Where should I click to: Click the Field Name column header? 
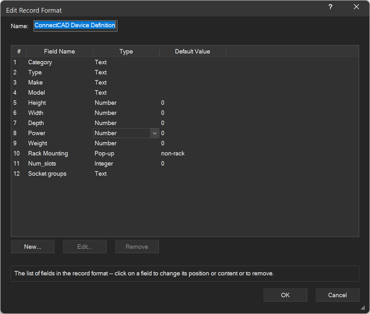[x=60, y=52]
